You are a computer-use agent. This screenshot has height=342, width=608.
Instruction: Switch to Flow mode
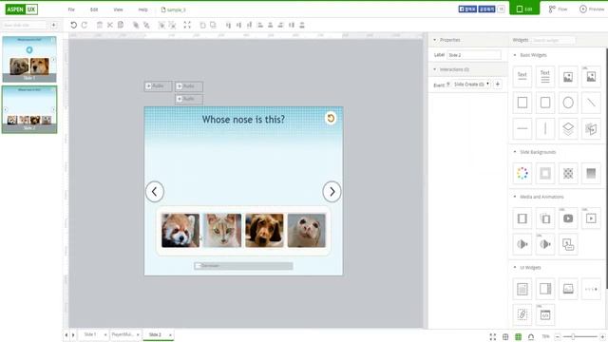[x=558, y=9]
